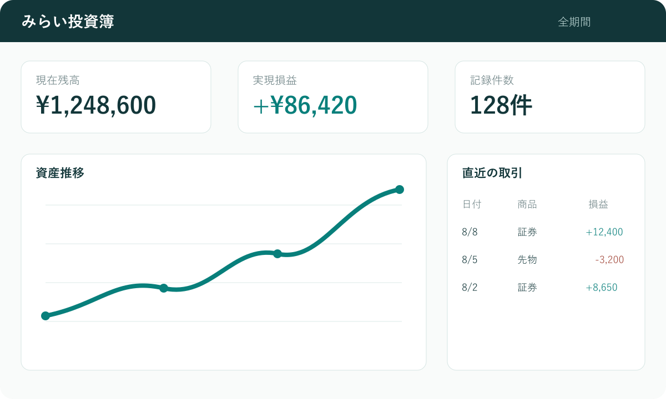The image size is (666, 399).
Task: Open the 8/8 証券 transaction row
Action: pos(543,232)
